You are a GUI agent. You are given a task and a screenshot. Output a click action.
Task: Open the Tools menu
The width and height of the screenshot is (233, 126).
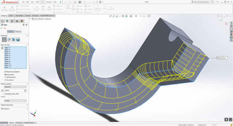click(x=43, y=2)
